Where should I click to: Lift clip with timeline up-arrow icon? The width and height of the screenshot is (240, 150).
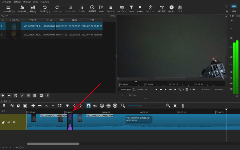pos(46,106)
